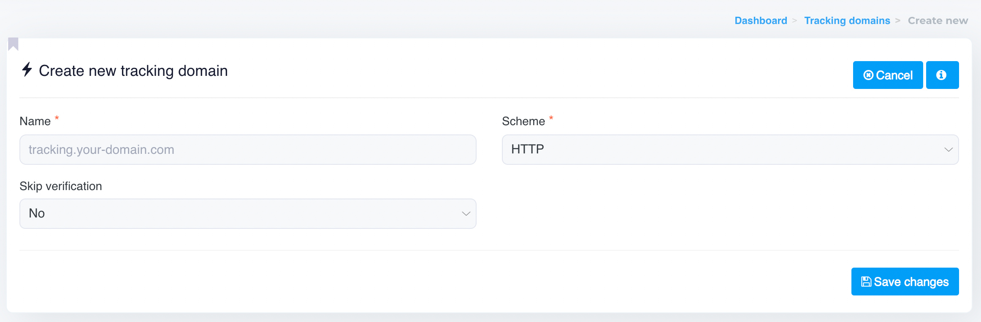Expand the Skip verification dropdown showing No
This screenshot has height=322, width=981.
coord(247,214)
